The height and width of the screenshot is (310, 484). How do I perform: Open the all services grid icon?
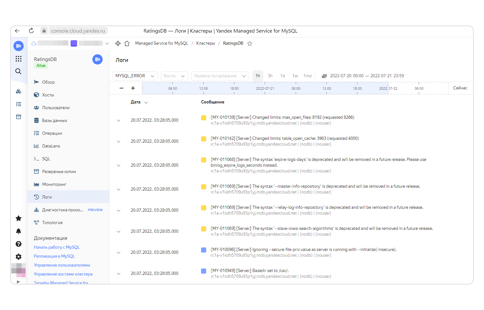click(x=19, y=59)
